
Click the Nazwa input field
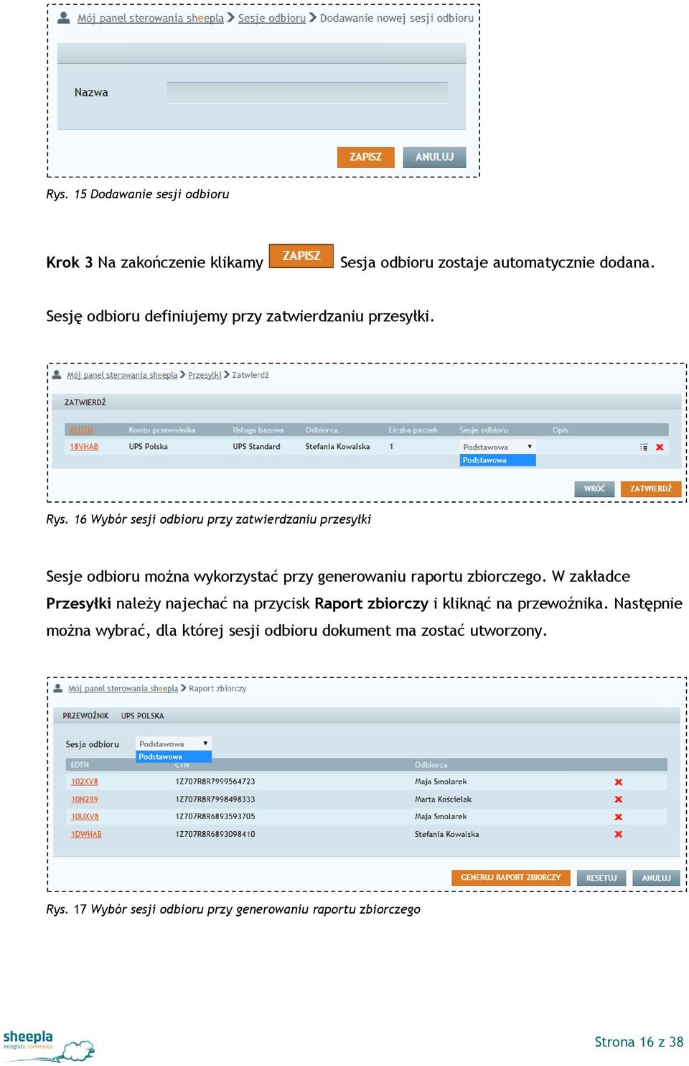(307, 93)
